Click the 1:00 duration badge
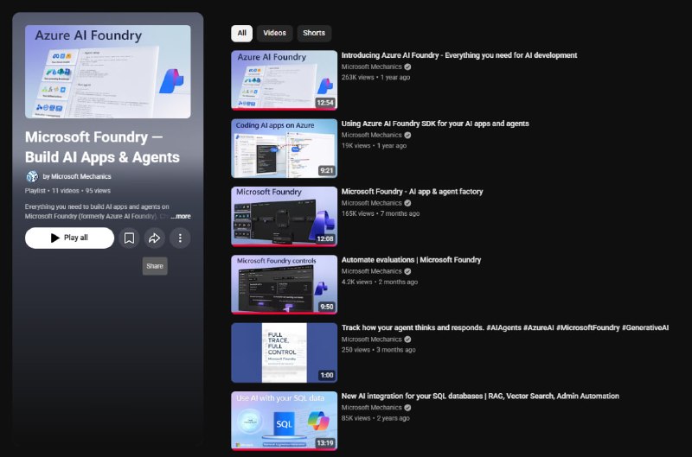 [327, 375]
